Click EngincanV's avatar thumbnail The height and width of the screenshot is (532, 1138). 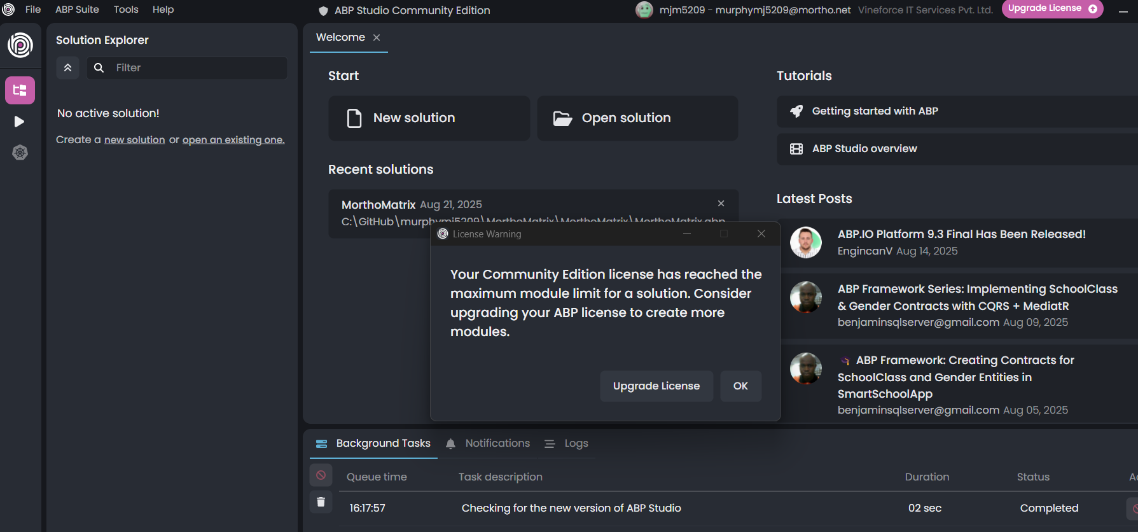[806, 242]
